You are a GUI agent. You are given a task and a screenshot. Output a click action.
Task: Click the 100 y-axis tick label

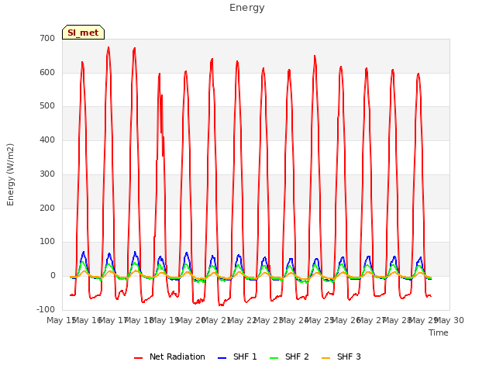coord(47,242)
